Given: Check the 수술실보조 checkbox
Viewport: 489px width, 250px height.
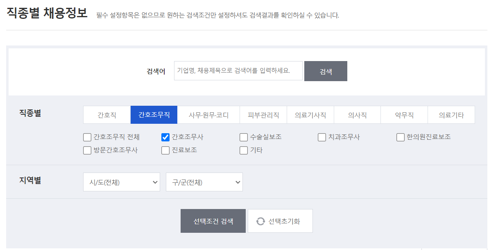Looking at the screenshot, I should pyautogui.click(x=243, y=137).
